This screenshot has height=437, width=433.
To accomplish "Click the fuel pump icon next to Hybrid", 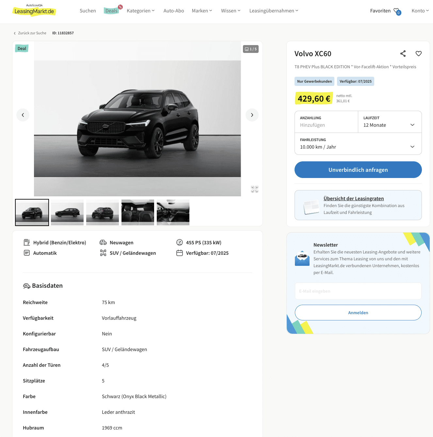I will coord(27,242).
